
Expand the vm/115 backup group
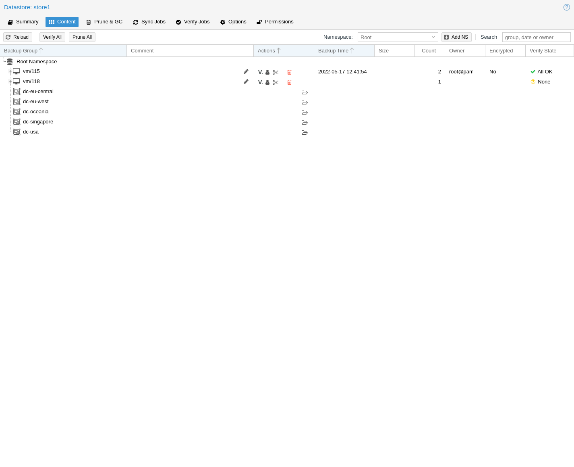10,71
